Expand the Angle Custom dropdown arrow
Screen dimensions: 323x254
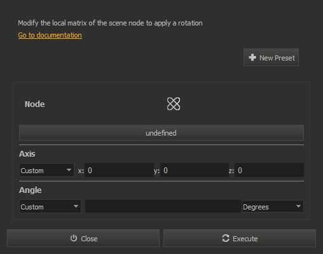coord(76,206)
